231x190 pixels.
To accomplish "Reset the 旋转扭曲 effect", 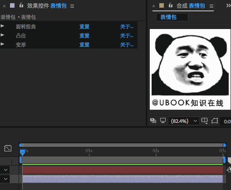I will coord(84,27).
